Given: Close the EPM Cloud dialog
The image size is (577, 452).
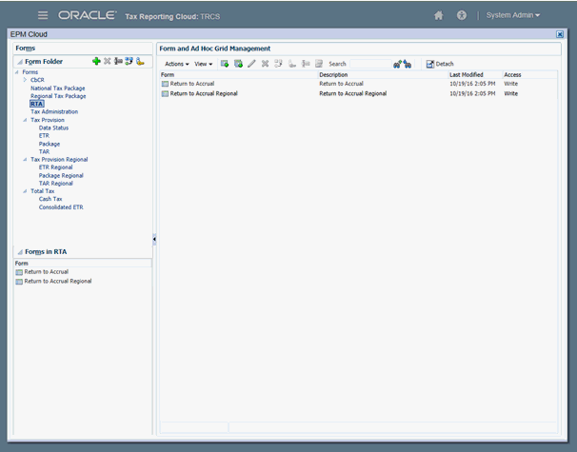Looking at the screenshot, I should point(560,34).
